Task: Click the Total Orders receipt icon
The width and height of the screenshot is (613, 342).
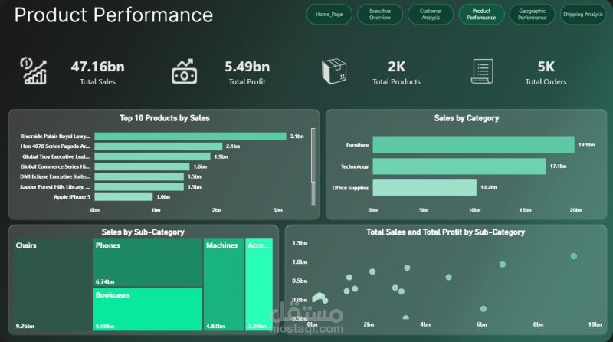Action: (x=482, y=71)
